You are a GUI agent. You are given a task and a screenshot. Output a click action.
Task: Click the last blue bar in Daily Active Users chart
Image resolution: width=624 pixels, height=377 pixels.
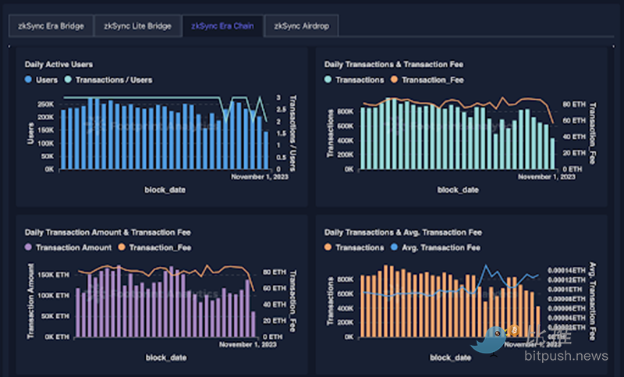point(265,151)
